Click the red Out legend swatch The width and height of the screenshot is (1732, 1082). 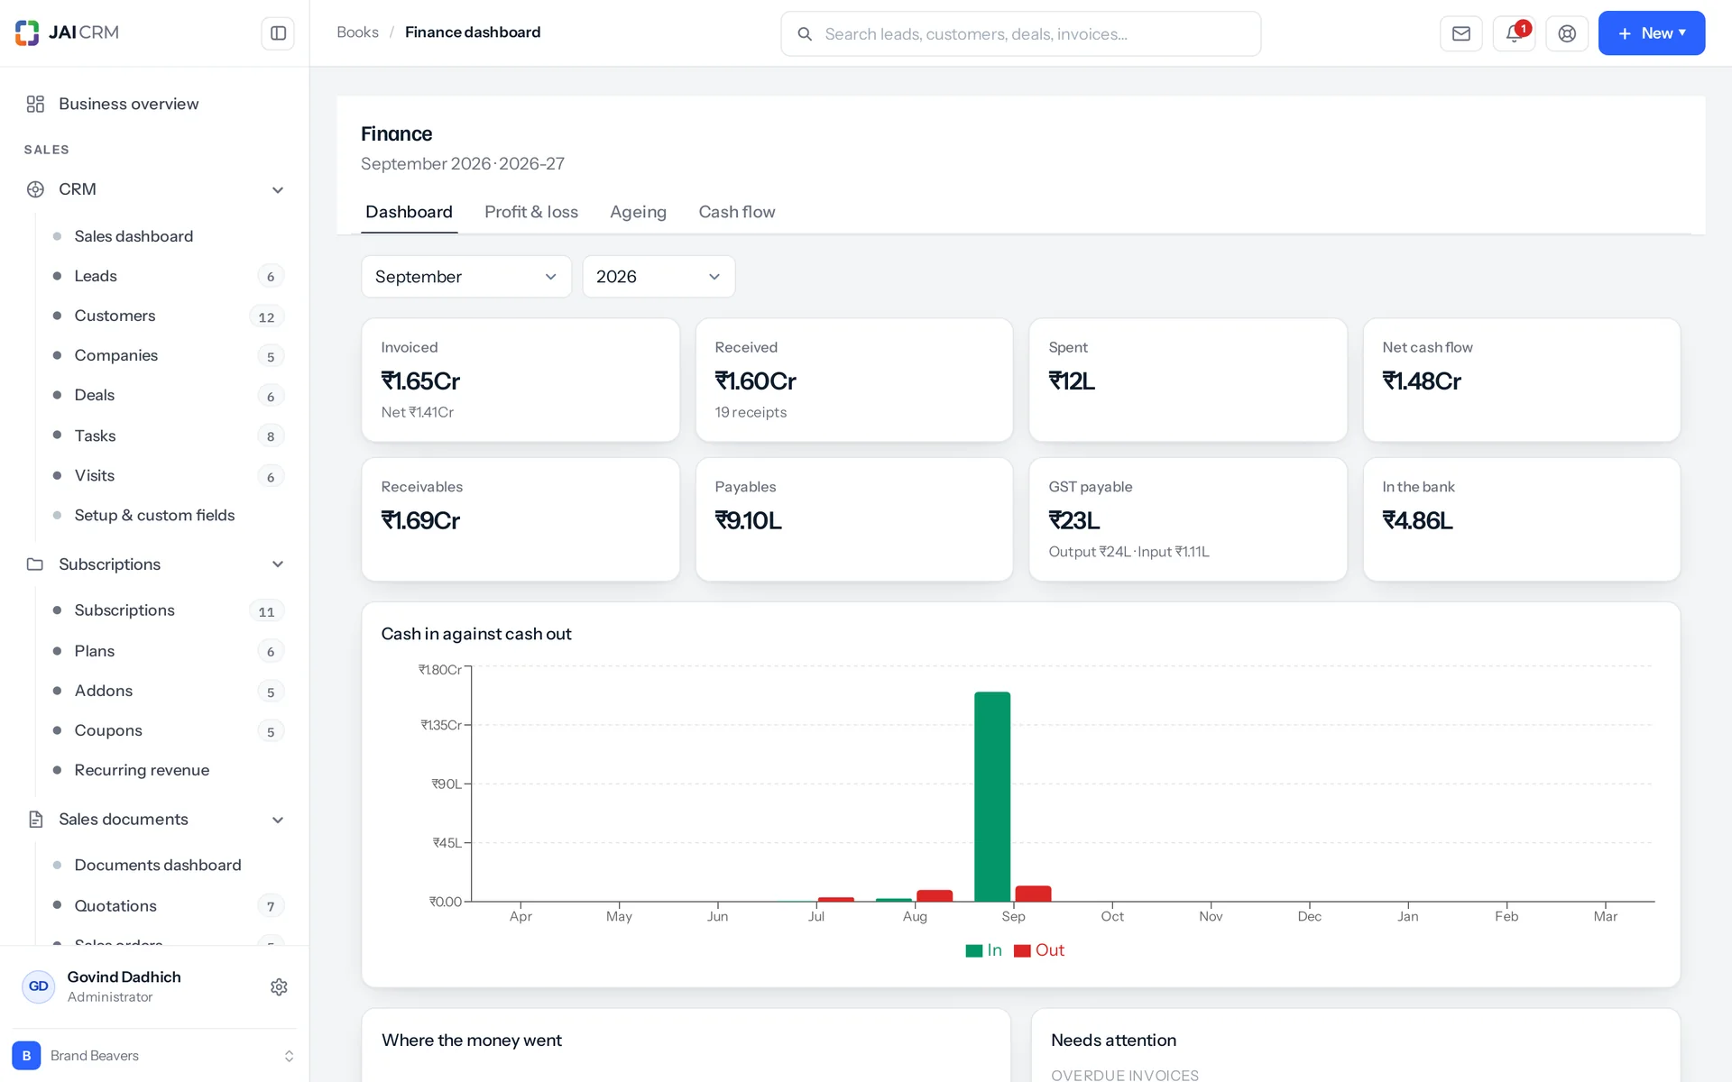tap(1022, 950)
